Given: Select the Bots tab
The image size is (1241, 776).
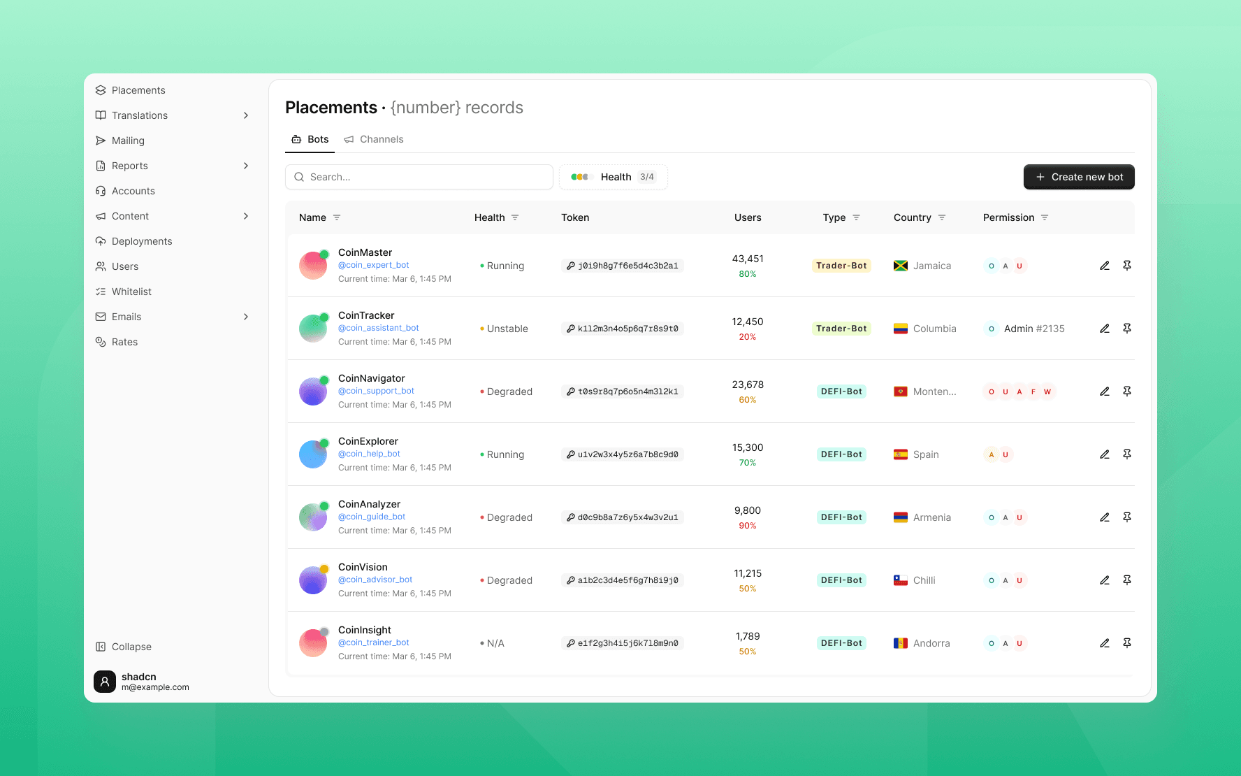Looking at the screenshot, I should [310, 139].
